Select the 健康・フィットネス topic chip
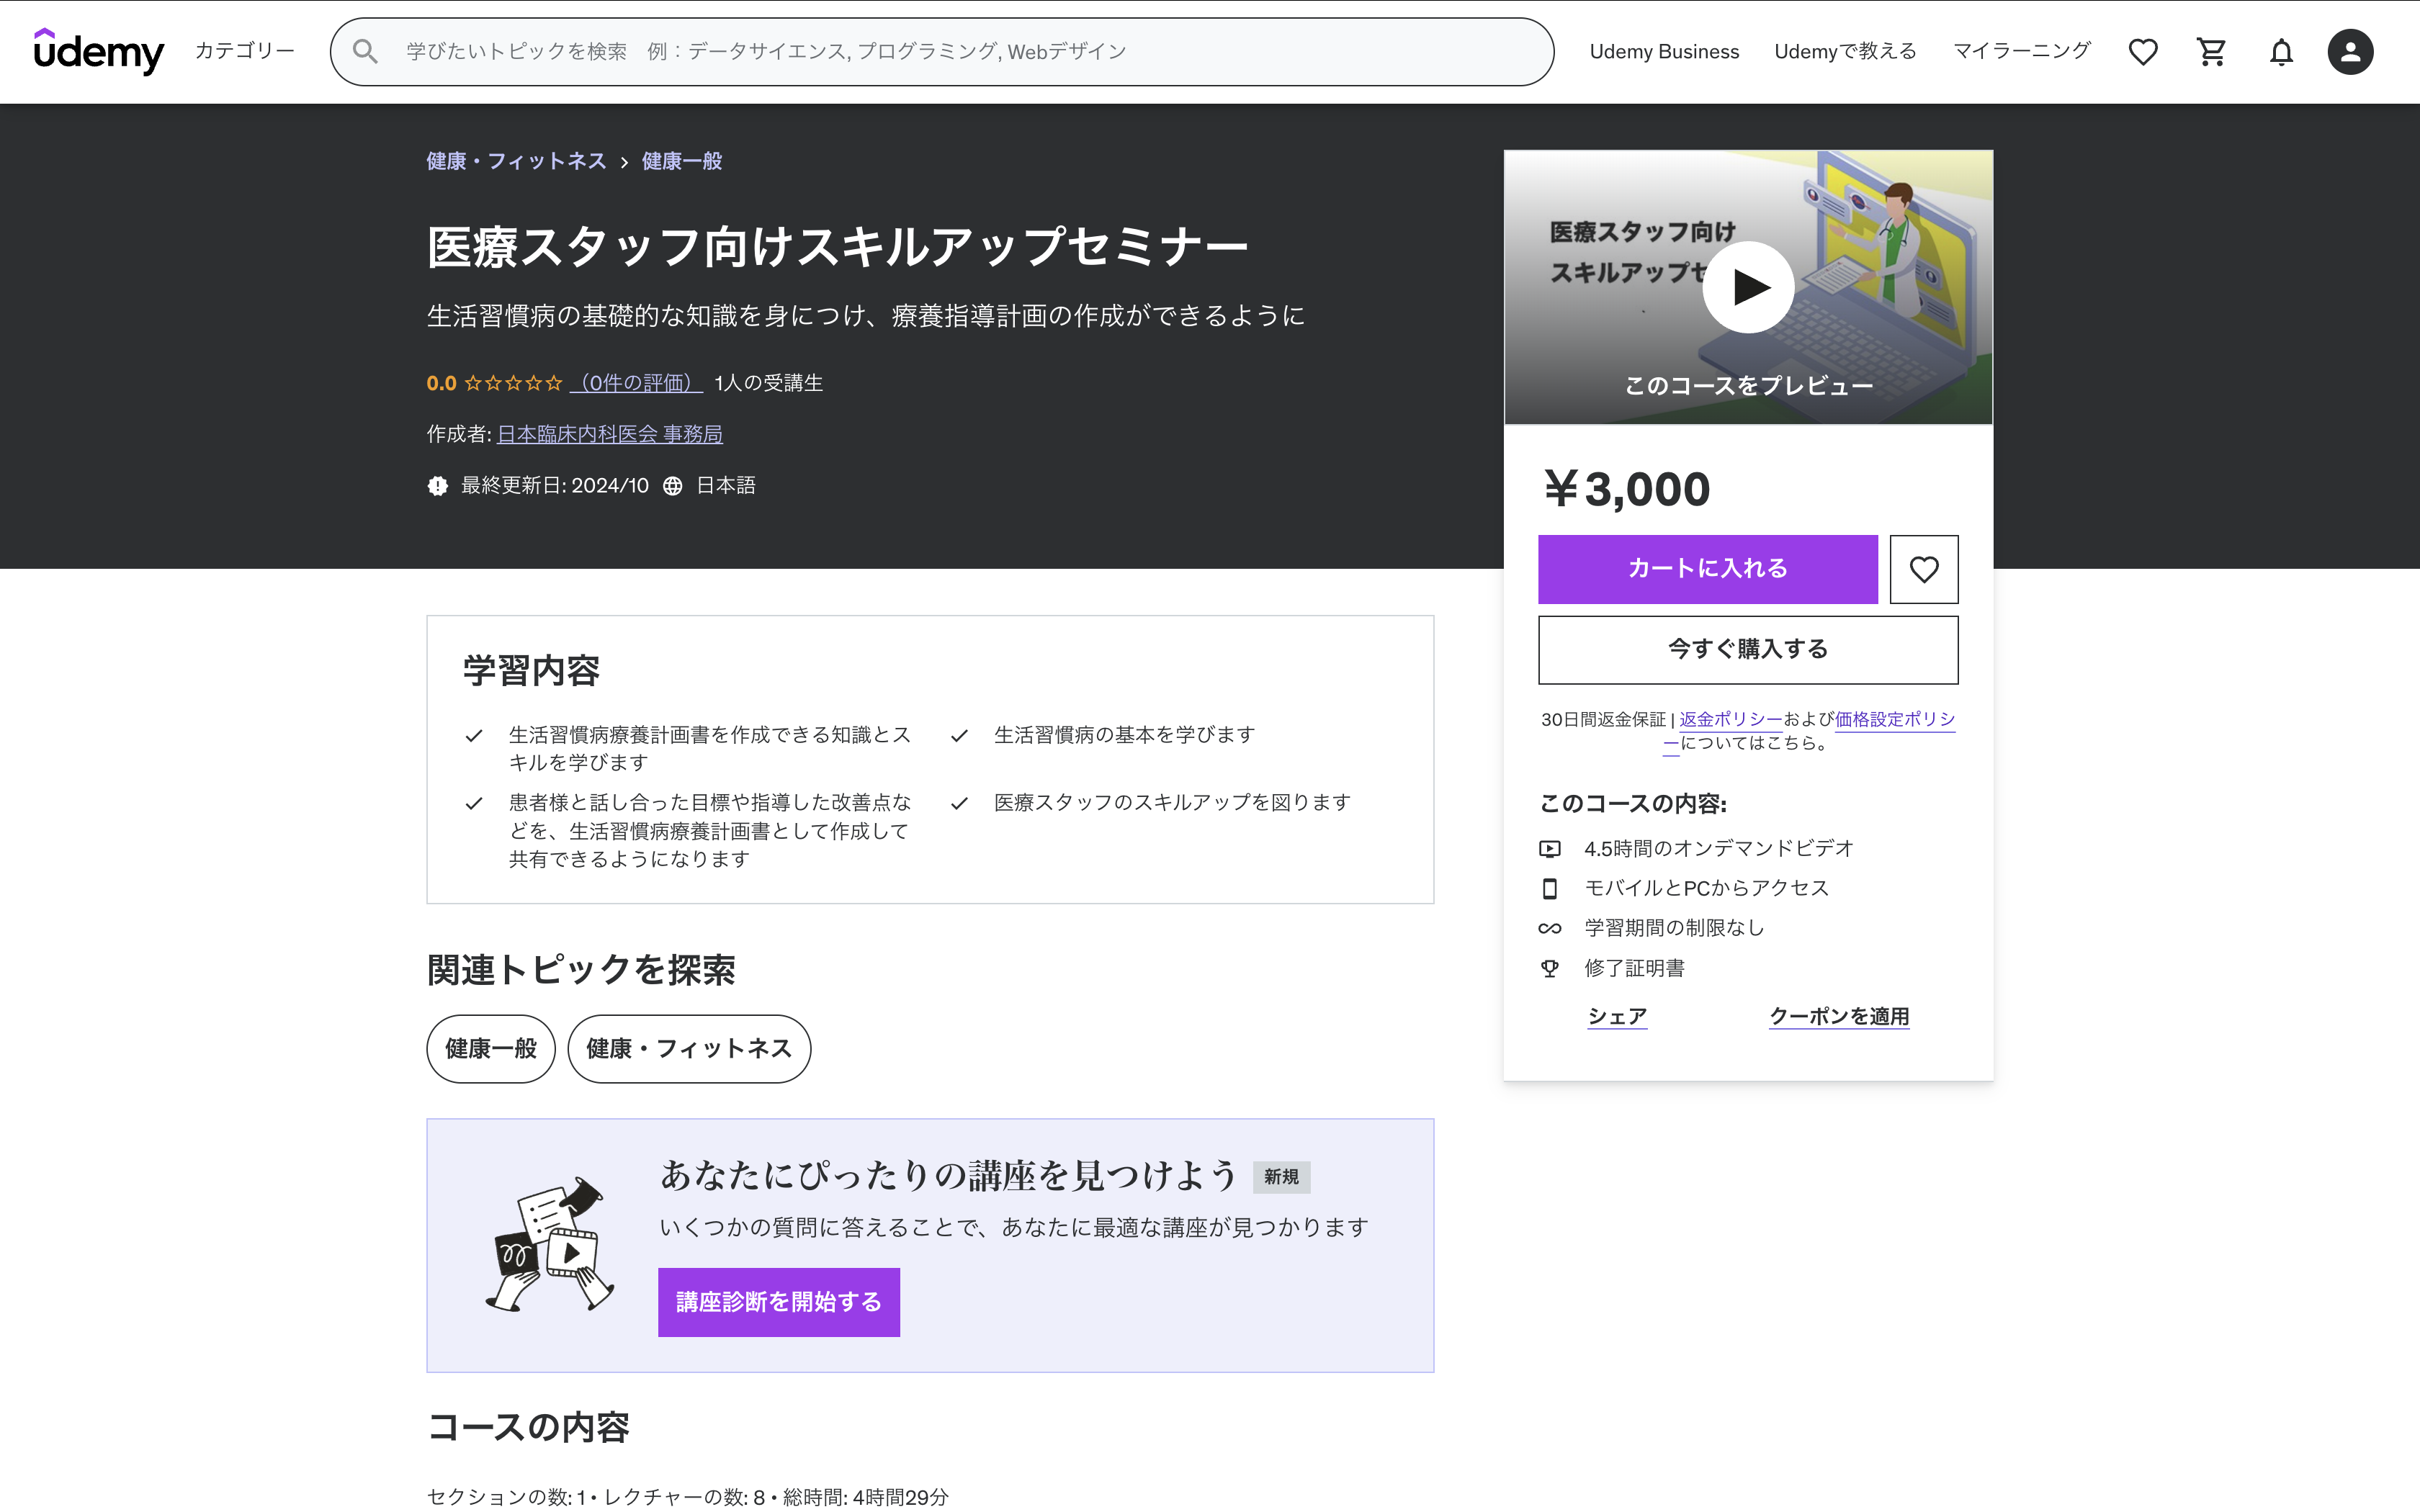This screenshot has height=1512, width=2420. [689, 1049]
